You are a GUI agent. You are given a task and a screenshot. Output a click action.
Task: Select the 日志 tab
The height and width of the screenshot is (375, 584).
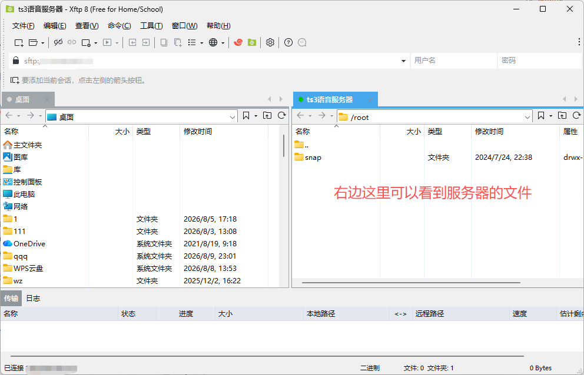33,299
